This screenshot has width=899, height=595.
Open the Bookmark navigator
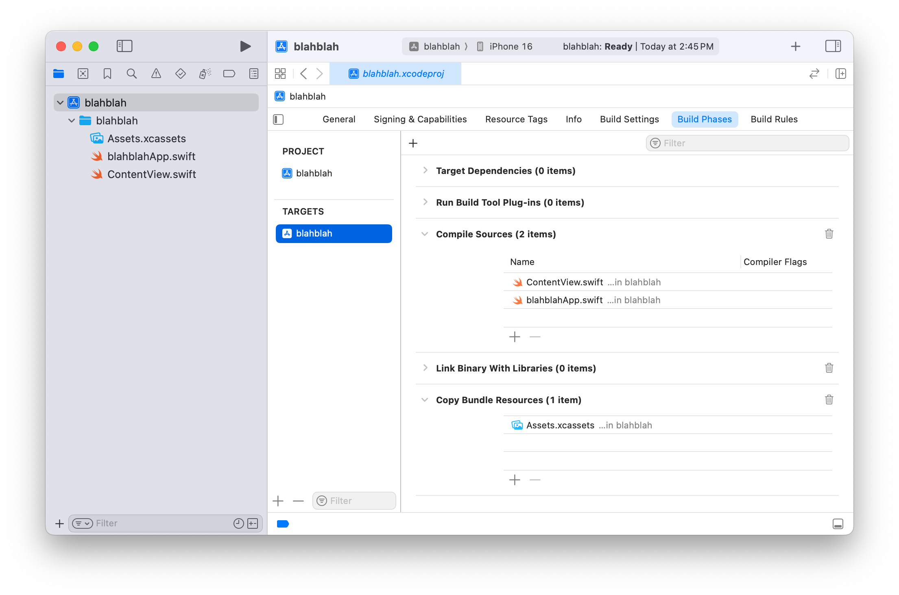[107, 74]
